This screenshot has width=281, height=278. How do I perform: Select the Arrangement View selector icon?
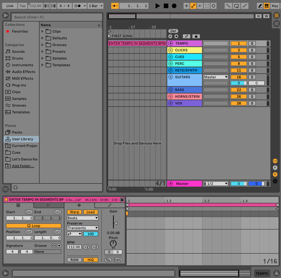pyautogui.click(x=276, y=16)
